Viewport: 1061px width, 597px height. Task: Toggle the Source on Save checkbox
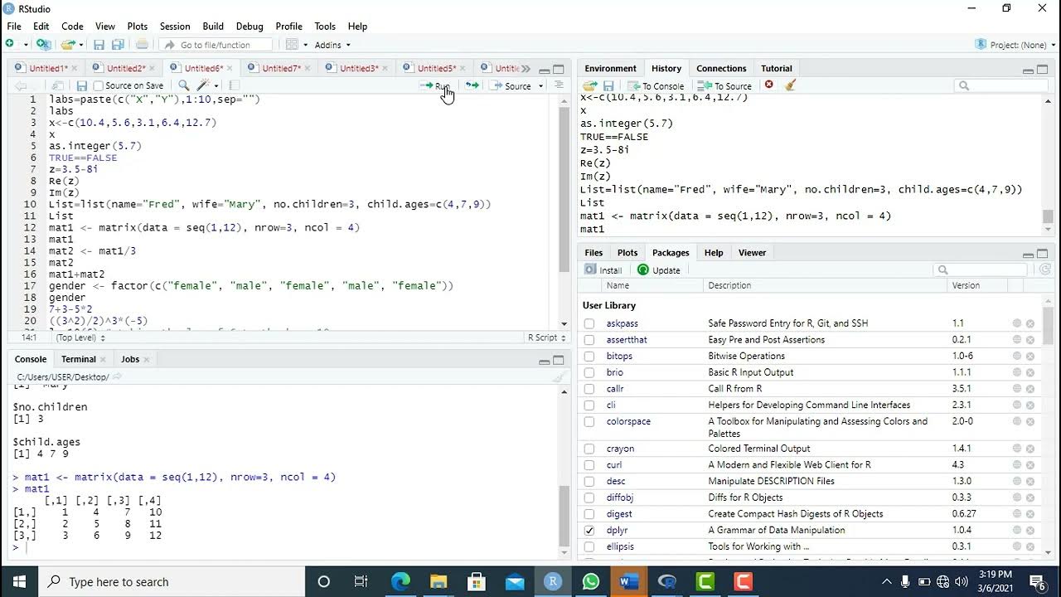pyautogui.click(x=98, y=85)
